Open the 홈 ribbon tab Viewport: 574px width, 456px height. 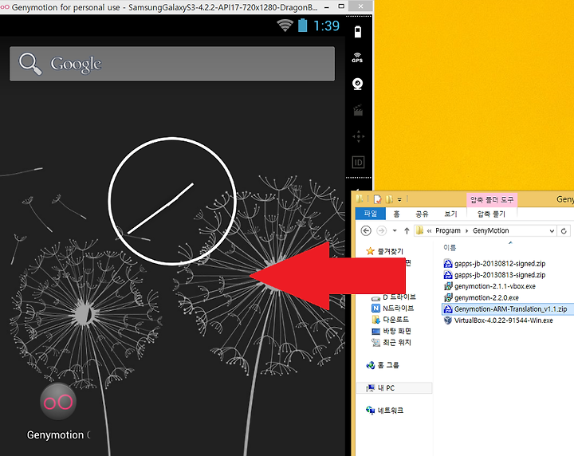coord(396,214)
